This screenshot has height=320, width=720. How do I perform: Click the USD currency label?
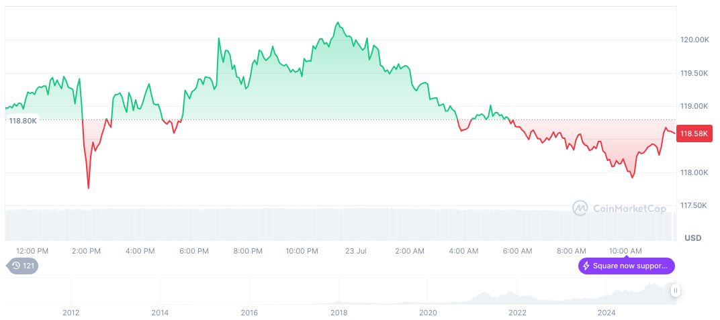(x=692, y=238)
